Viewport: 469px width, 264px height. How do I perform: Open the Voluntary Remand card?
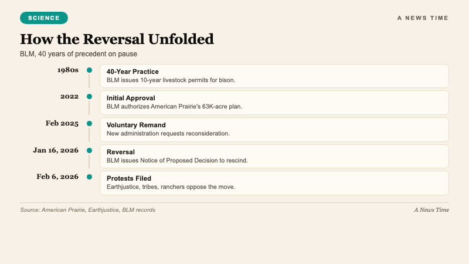tap(274, 129)
